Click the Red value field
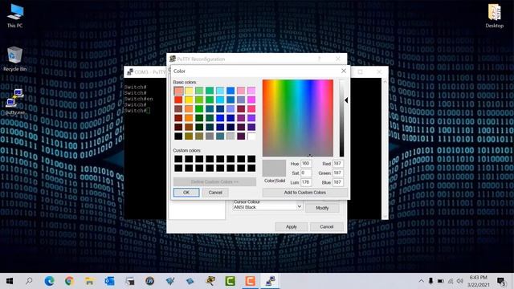The height and width of the screenshot is (289, 514). tap(338, 164)
